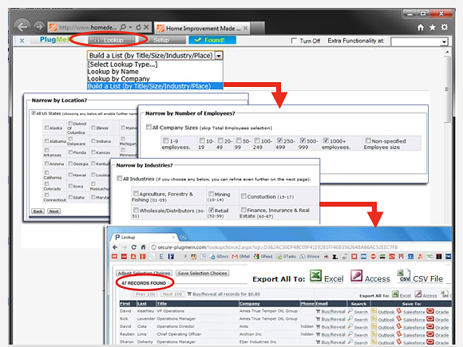Viewport: 463px width, 347px height.
Task: Click the Chrome secure-plugmein.com address bar
Action: (299, 247)
